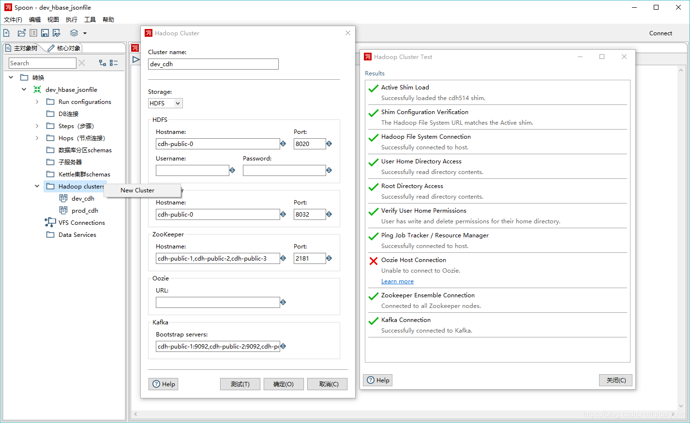Create a new file with the New icon
The height and width of the screenshot is (423, 690).
click(x=6, y=32)
